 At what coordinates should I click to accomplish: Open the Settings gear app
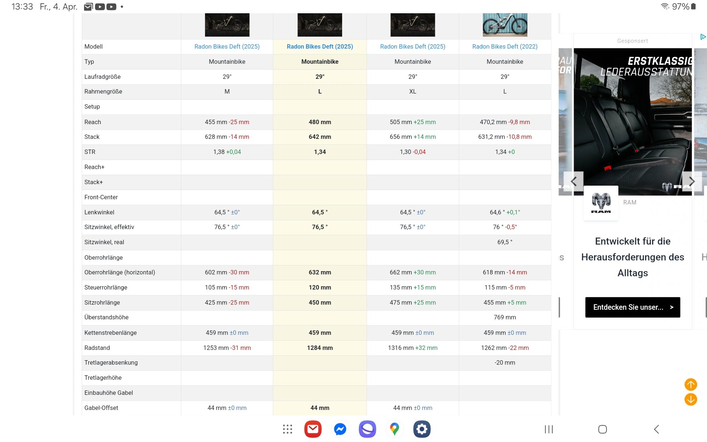coord(422,429)
